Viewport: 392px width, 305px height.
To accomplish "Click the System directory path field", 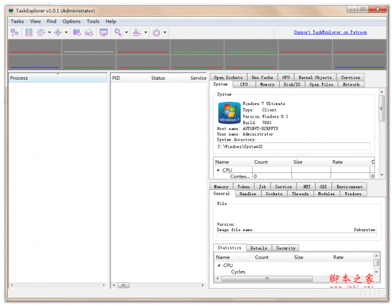I will [x=294, y=146].
